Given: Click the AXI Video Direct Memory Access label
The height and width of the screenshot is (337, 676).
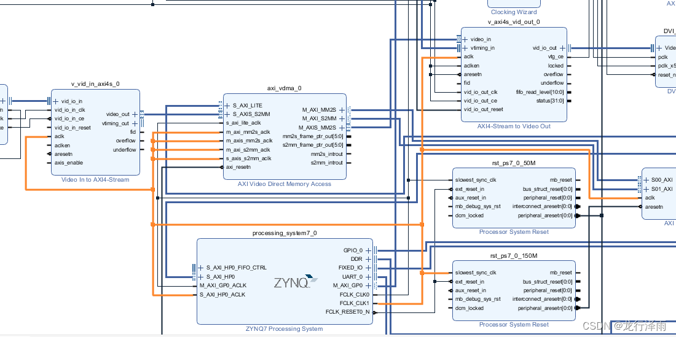Looking at the screenshot, I should [x=285, y=184].
